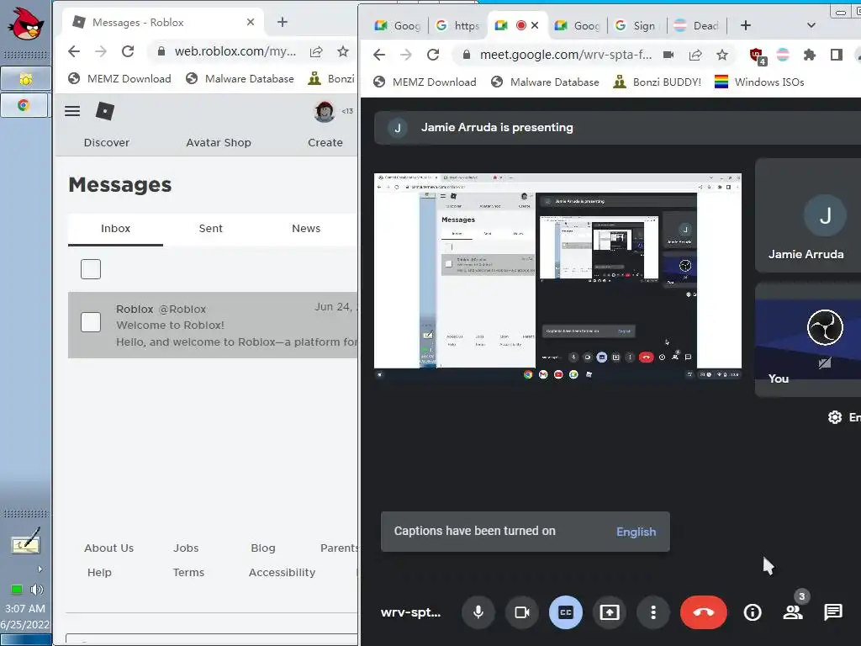Open the Terms footer link
Screen dimensions: 861x646
pos(188,572)
